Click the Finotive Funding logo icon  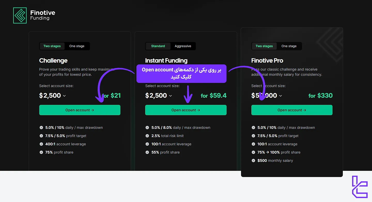pyautogui.click(x=20, y=15)
